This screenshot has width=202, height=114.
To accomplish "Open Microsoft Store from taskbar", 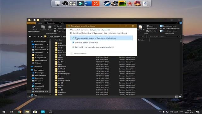I will (35, 112).
